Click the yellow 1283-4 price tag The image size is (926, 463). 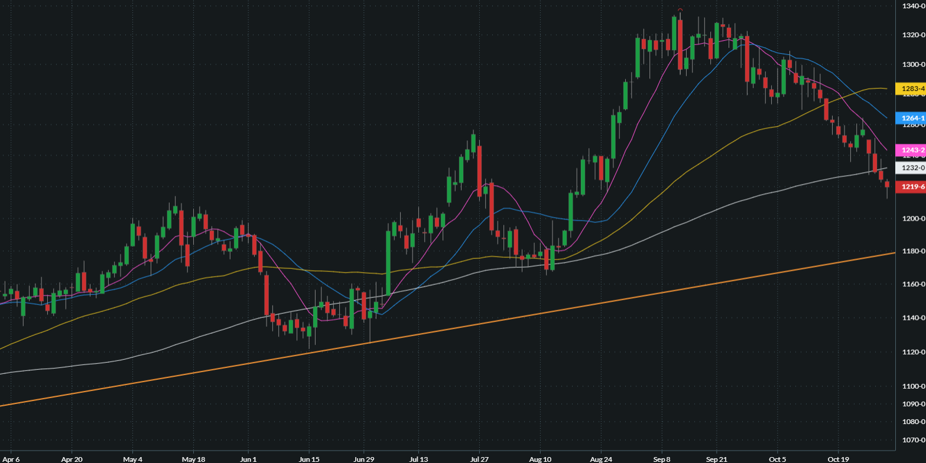(911, 89)
